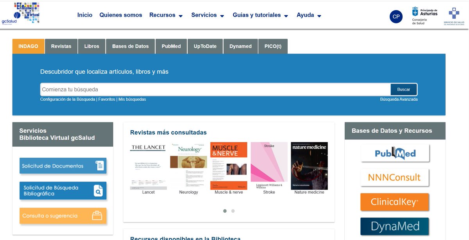
Task: Select the first carousel page dot
Action: point(225,211)
